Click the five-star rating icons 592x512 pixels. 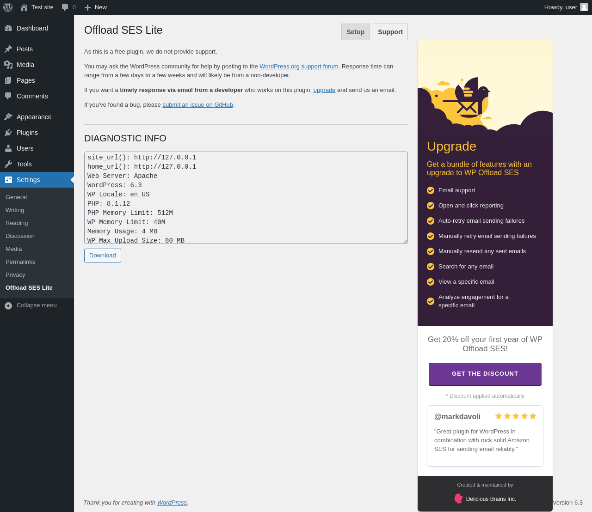click(516, 416)
